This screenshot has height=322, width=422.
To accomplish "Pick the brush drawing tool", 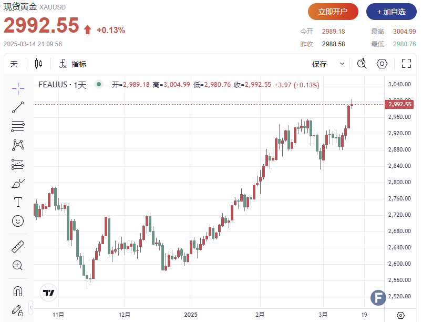I will tap(18, 184).
